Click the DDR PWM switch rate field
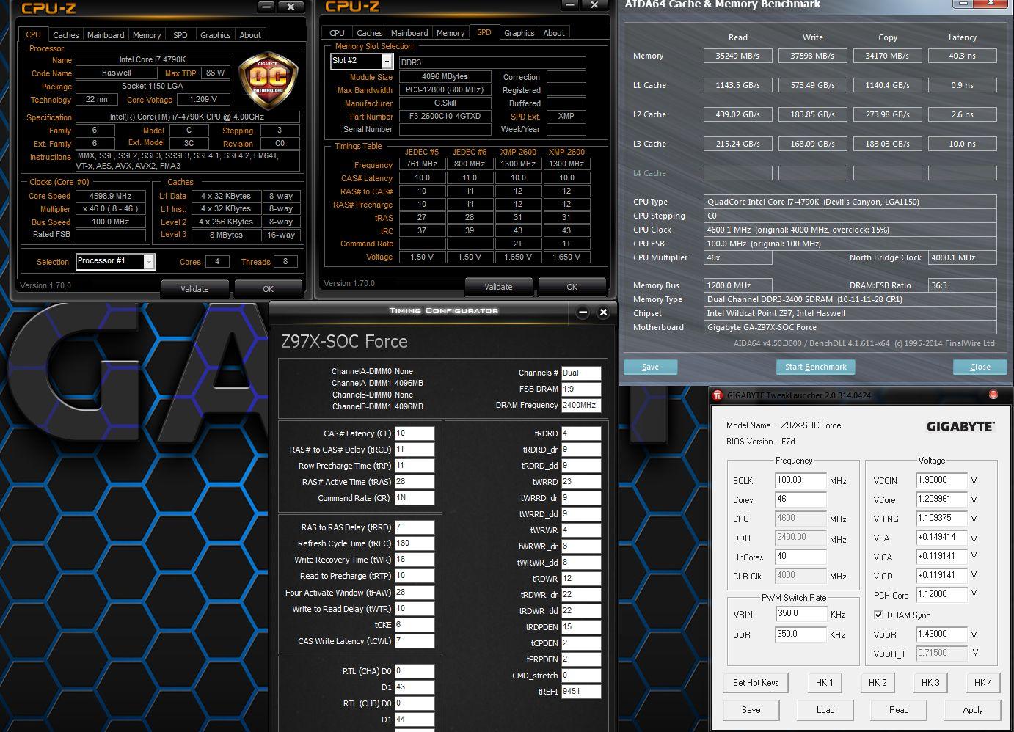 click(800, 634)
